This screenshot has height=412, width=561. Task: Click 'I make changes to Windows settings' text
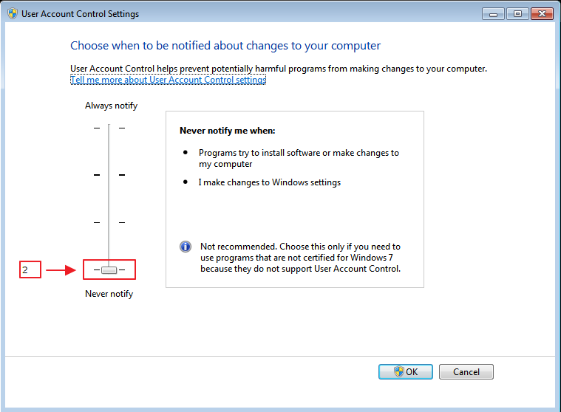coord(270,182)
